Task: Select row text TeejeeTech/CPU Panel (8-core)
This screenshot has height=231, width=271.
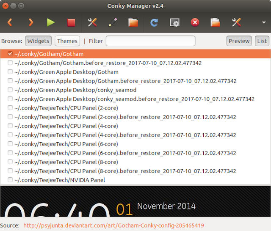Action: (66, 162)
